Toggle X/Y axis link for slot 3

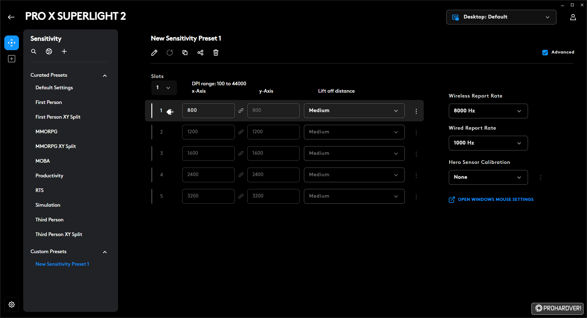[x=241, y=153]
